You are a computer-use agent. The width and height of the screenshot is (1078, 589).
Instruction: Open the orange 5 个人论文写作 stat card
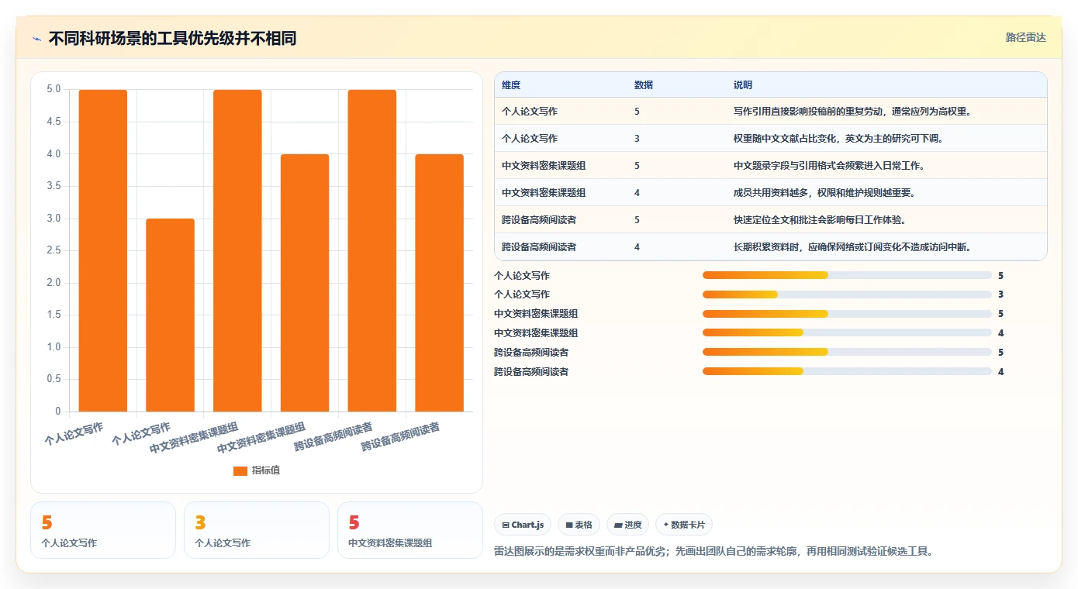coord(103,530)
